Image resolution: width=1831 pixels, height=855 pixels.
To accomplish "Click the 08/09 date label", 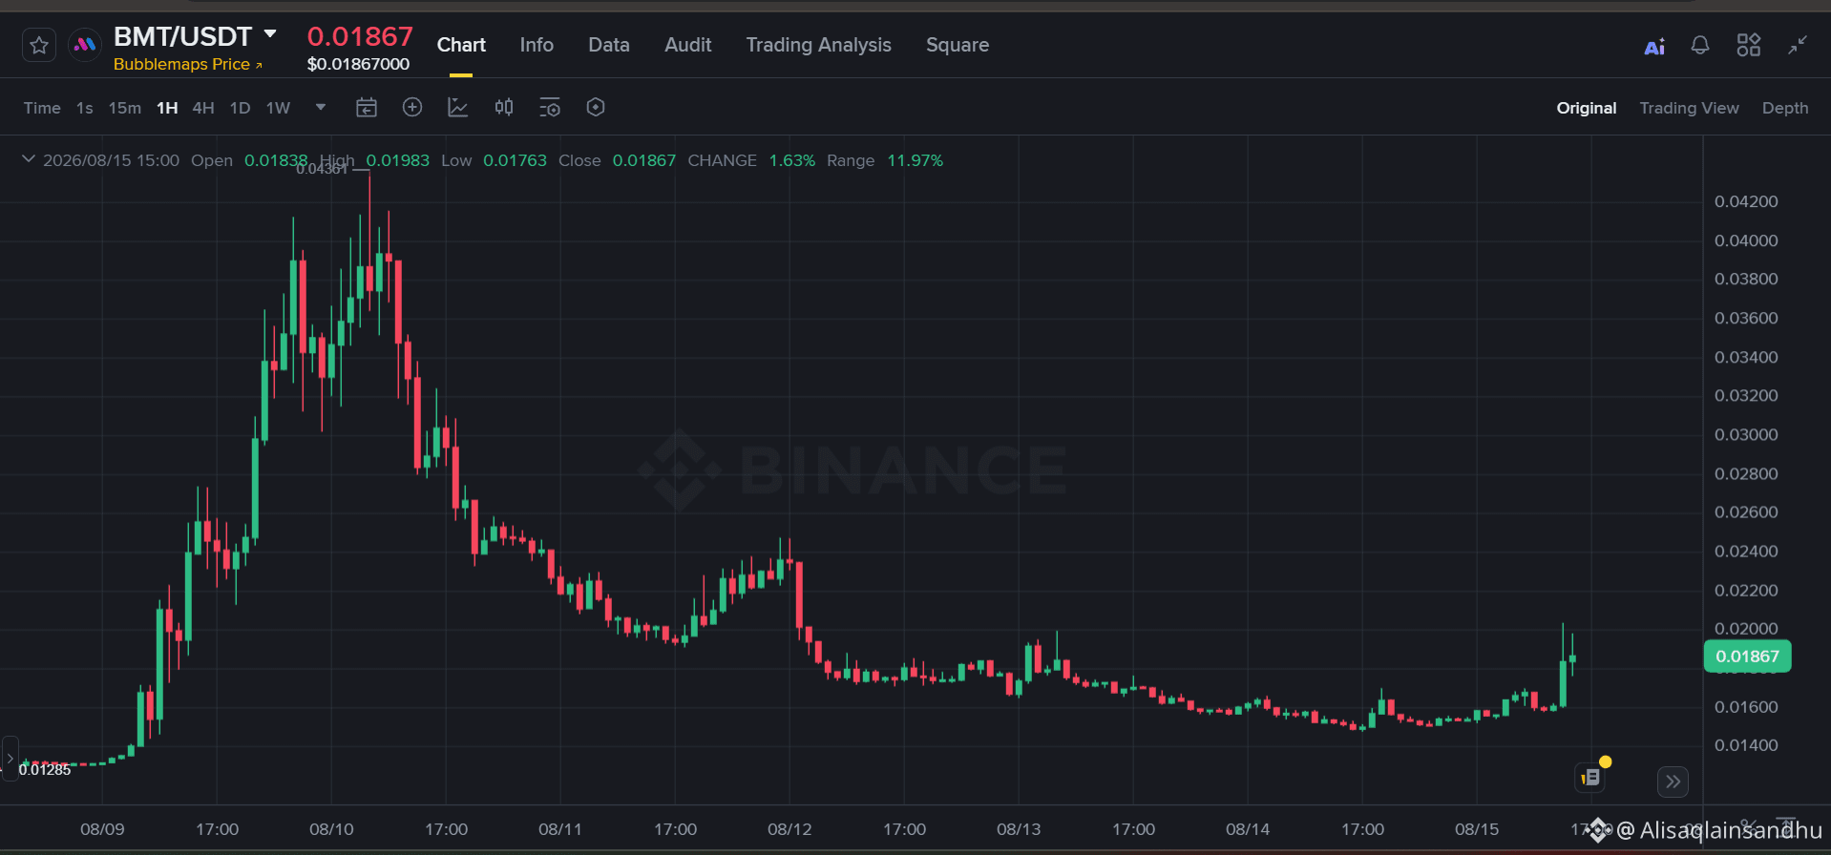I will click(102, 829).
